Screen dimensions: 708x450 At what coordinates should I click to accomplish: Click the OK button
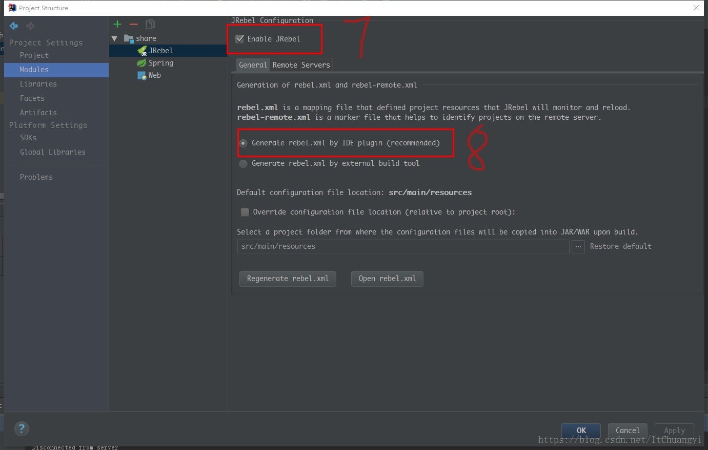[581, 431]
